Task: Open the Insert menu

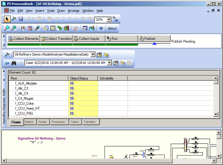Action: 40,11
